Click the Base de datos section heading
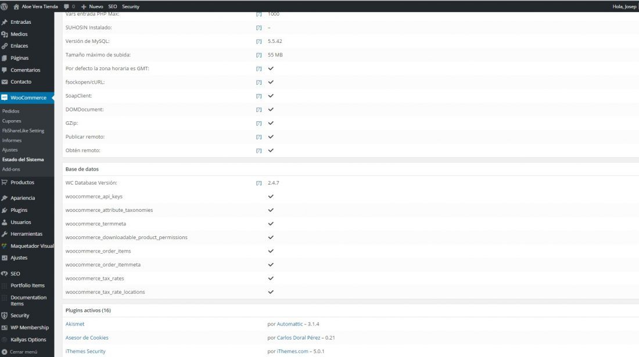The width and height of the screenshot is (639, 357). tap(82, 169)
